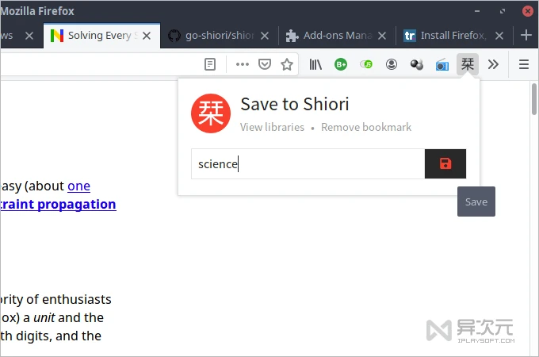Open a new tab with plus button
539x357 pixels.
point(526,35)
